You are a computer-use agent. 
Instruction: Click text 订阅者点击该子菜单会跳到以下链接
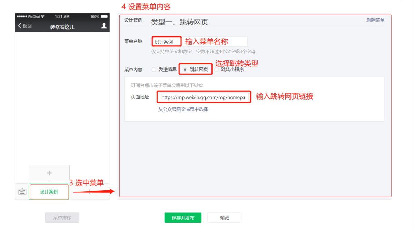pos(167,85)
